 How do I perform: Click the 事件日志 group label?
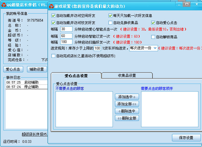point(13,78)
